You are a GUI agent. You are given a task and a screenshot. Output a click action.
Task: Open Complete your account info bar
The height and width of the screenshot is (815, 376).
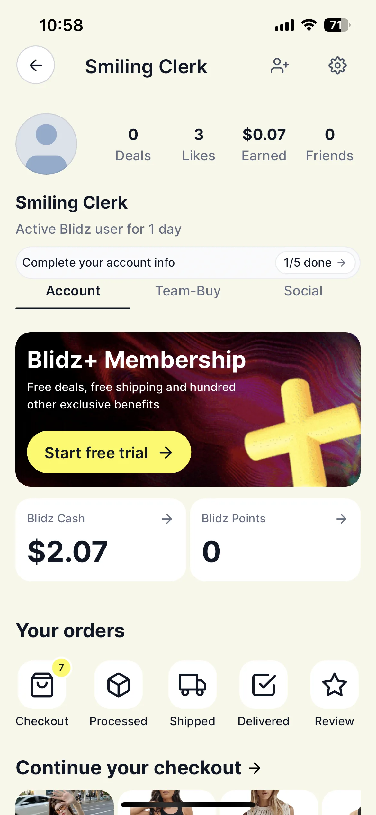188,263
